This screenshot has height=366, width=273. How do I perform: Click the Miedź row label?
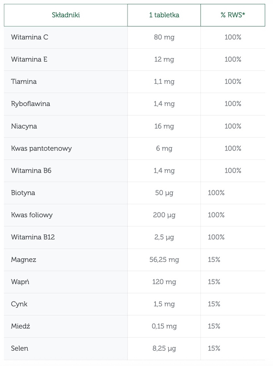(20, 326)
